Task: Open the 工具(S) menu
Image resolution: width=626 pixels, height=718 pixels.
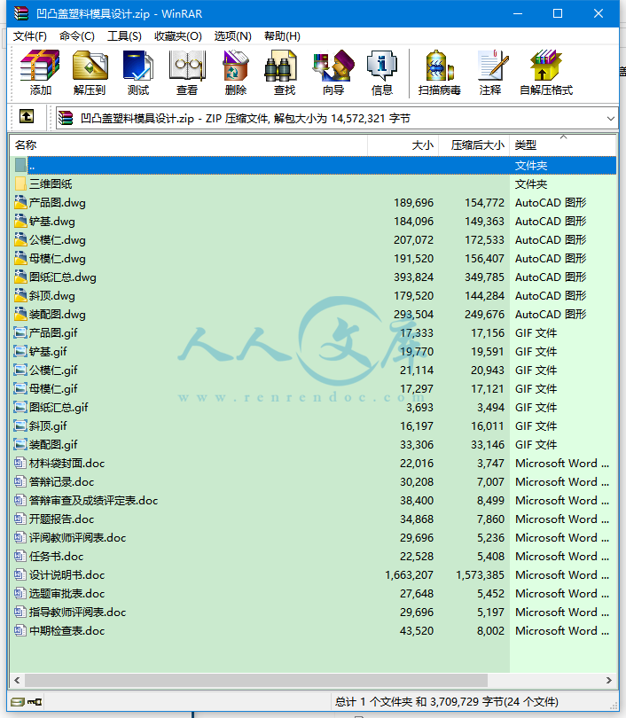Action: 124,36
